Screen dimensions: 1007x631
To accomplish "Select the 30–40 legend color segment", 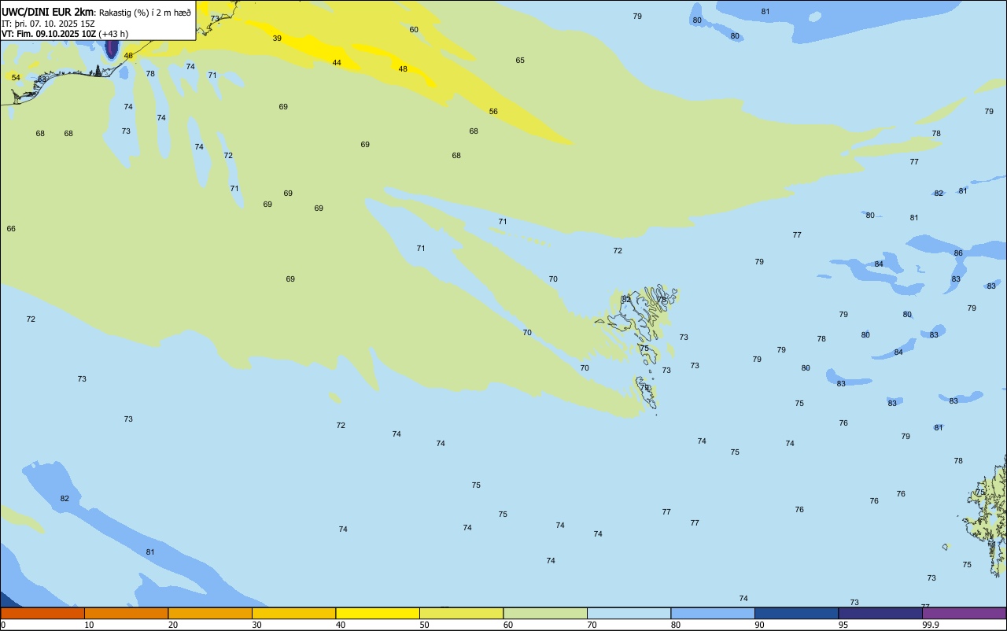I will pos(293,613).
